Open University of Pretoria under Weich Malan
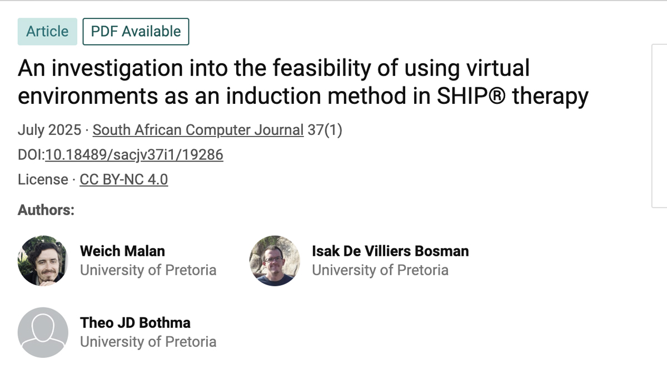The image size is (667, 374). coord(148,270)
